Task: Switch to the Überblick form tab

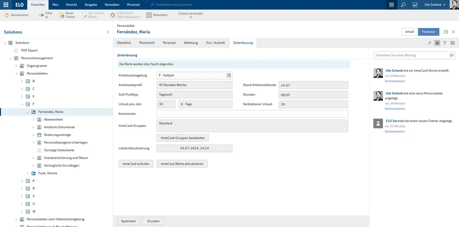Action: pos(124,43)
